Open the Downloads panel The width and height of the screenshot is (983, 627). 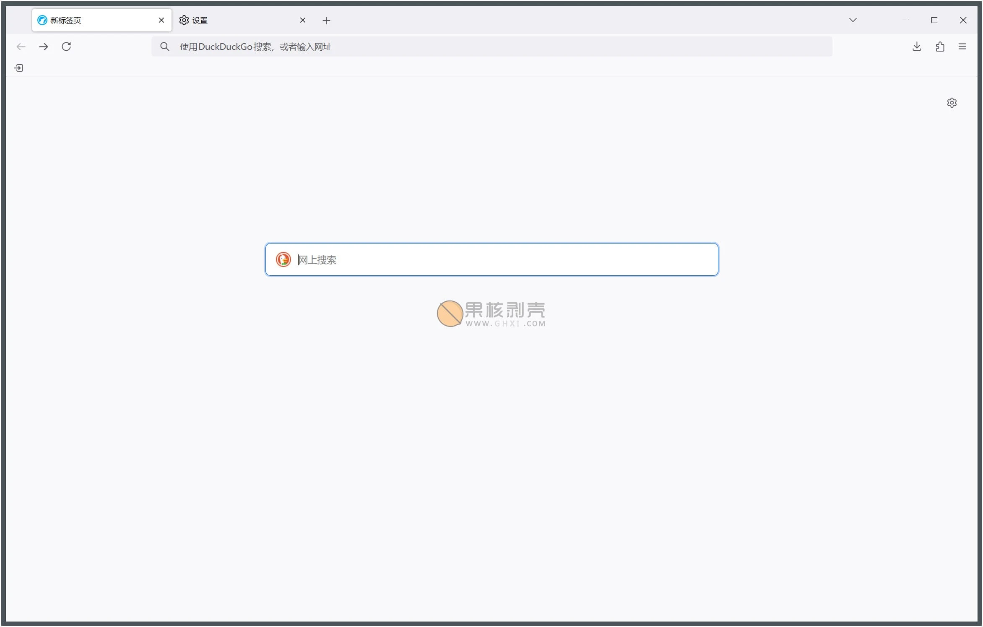[917, 47]
